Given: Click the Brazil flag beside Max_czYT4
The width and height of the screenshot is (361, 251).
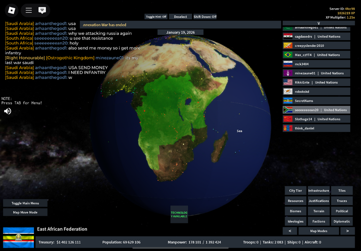Looking at the screenshot, I should tap(288, 55).
